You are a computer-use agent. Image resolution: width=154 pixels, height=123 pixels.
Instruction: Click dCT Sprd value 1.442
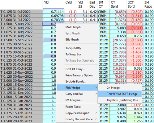135,117
